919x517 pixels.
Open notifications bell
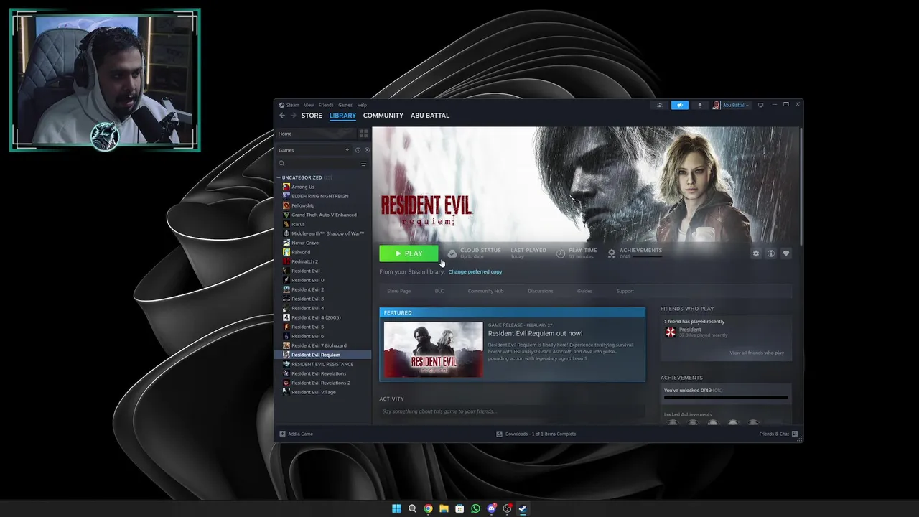[x=700, y=105]
